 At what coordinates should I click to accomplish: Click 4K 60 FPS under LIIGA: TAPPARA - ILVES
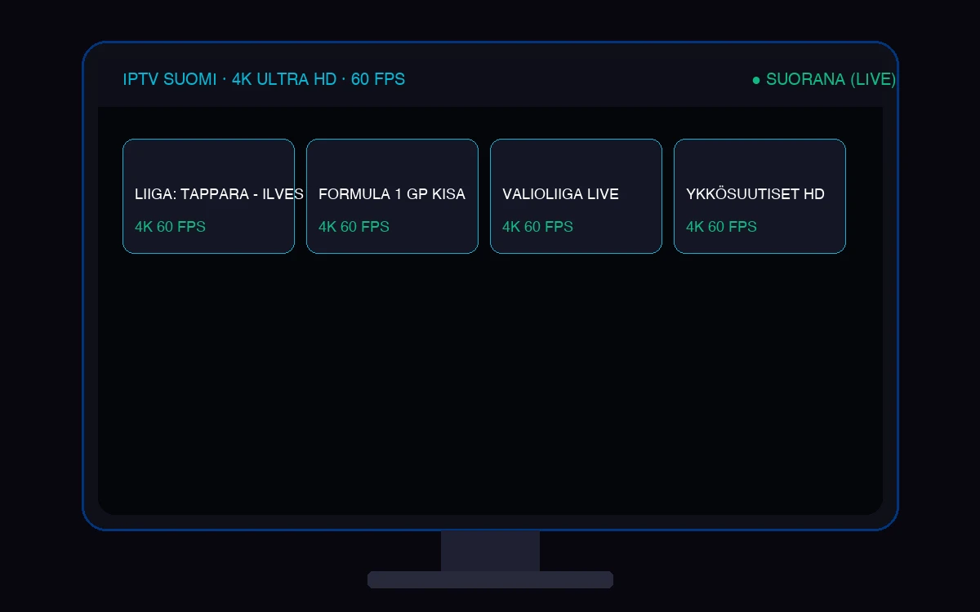(170, 227)
